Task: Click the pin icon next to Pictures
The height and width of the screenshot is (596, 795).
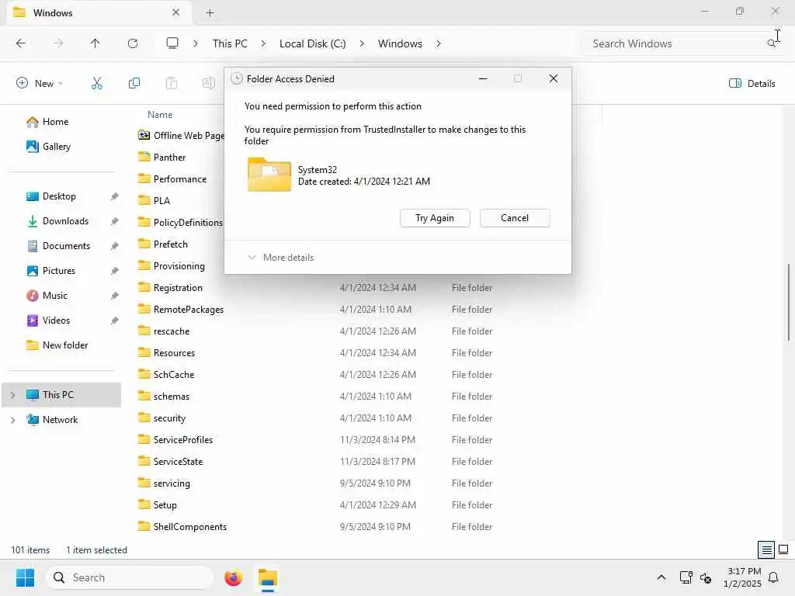Action: (x=115, y=271)
